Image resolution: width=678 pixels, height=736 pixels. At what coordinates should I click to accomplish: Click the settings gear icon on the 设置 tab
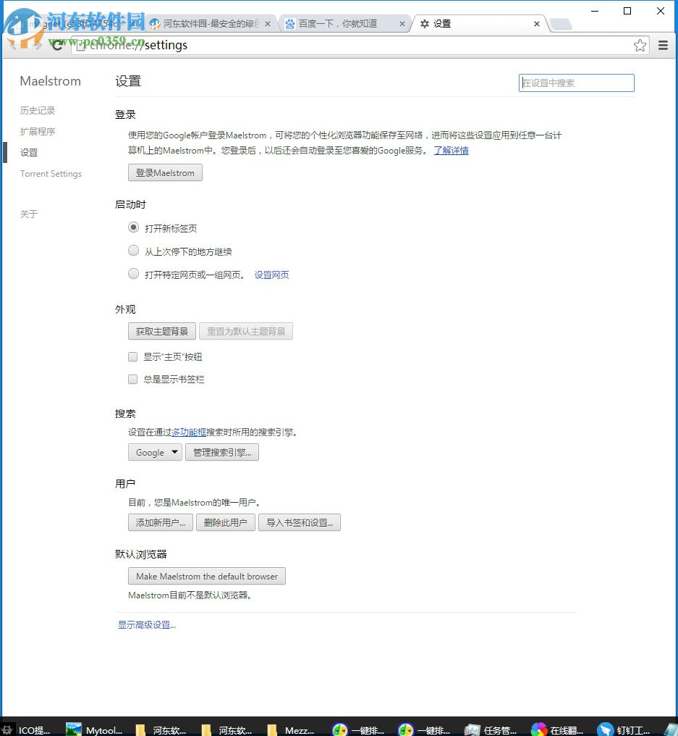point(425,23)
